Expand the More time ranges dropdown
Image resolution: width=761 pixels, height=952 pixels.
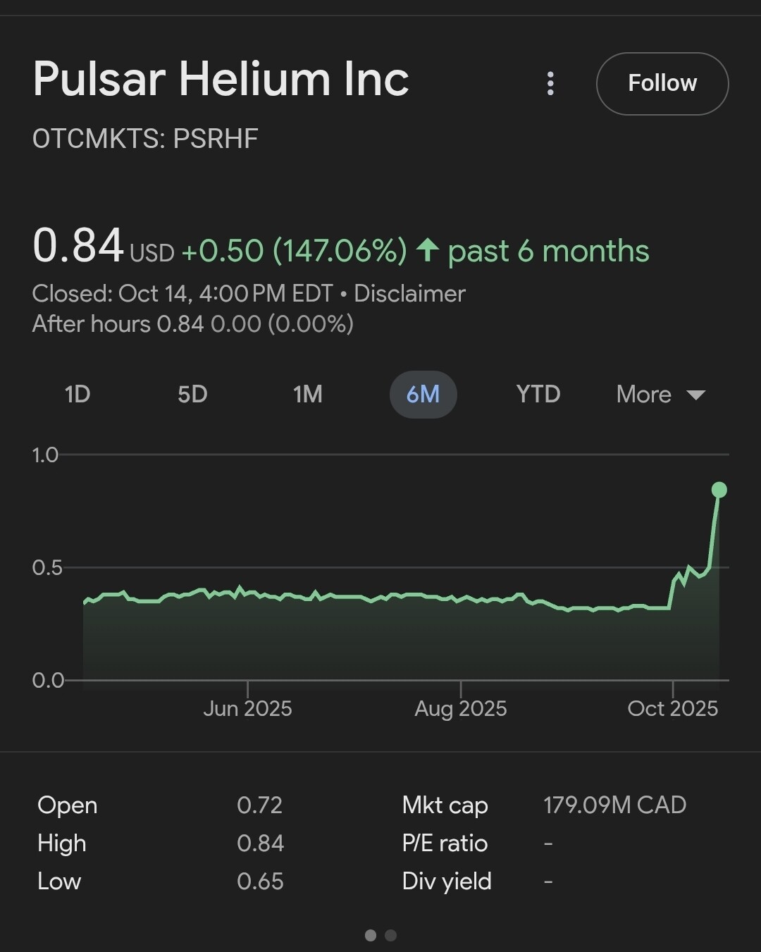point(644,394)
